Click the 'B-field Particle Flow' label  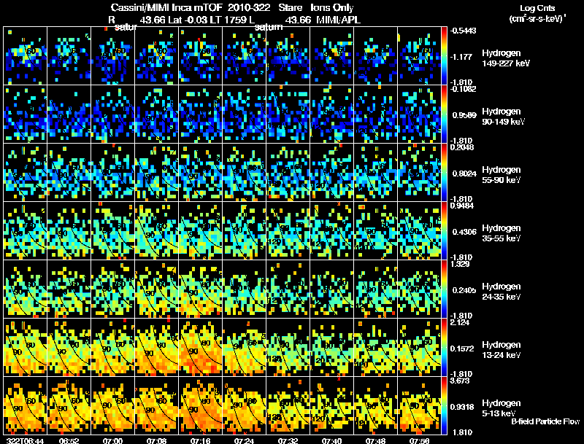point(545,421)
